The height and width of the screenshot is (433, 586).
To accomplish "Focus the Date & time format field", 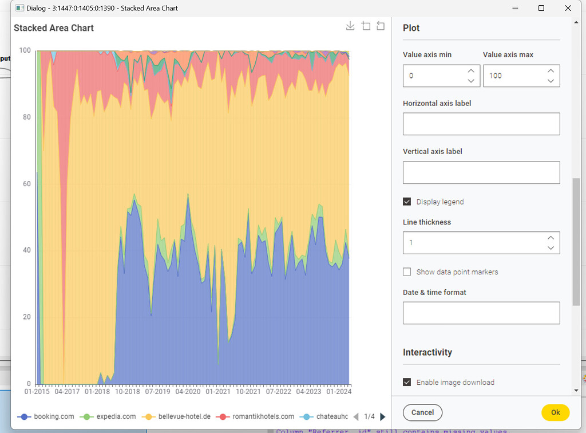I will pos(481,313).
